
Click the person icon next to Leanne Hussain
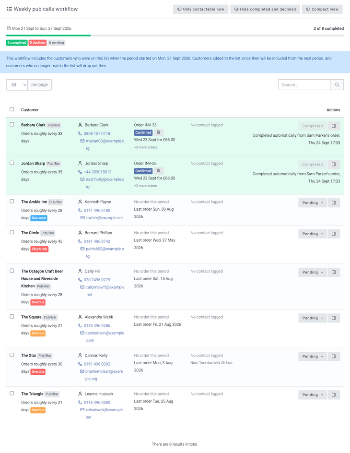tap(80, 394)
